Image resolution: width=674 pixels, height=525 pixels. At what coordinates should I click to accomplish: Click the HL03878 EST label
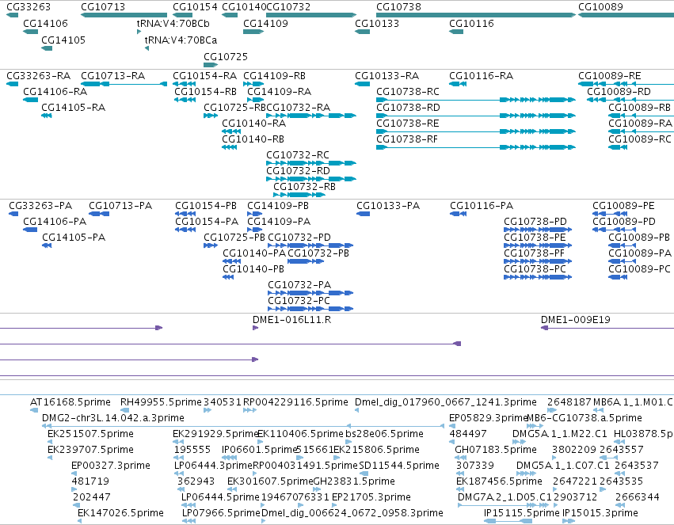pos(643,434)
